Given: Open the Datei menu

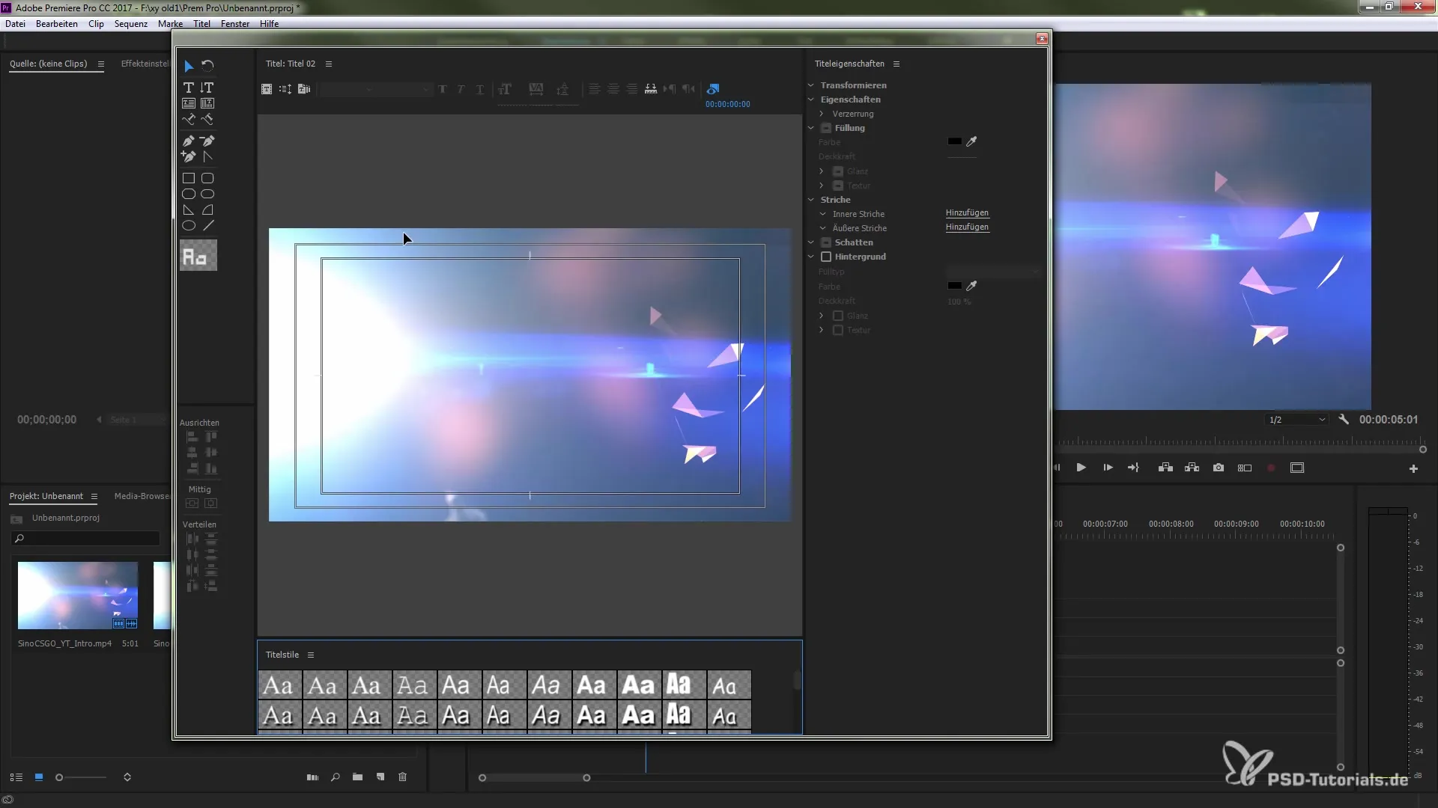Looking at the screenshot, I should (15, 24).
